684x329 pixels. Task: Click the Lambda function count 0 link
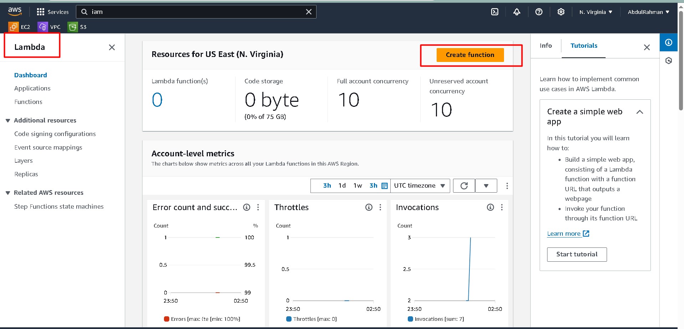tap(157, 100)
